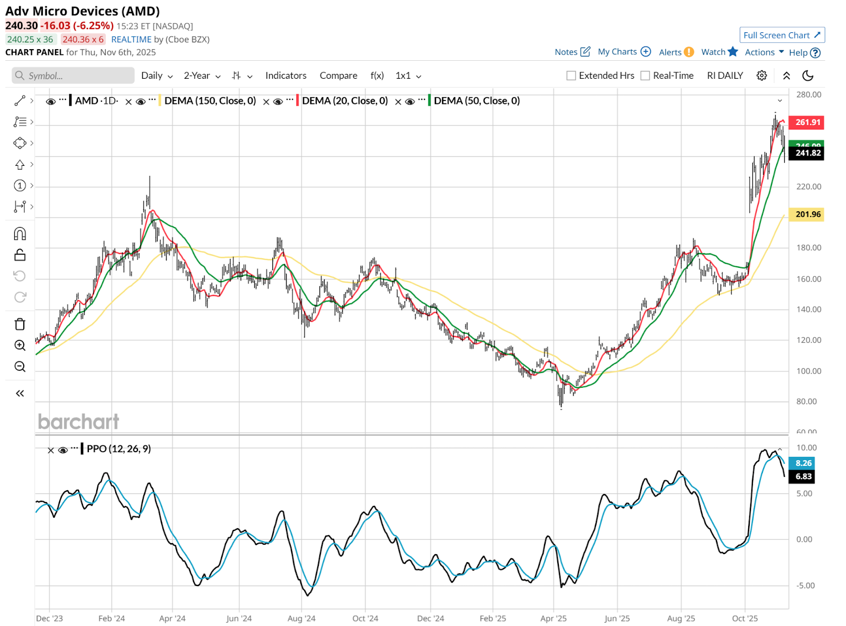This screenshot has width=846, height=626.
Task: Check the Real-Time checkbox
Action: [x=645, y=76]
